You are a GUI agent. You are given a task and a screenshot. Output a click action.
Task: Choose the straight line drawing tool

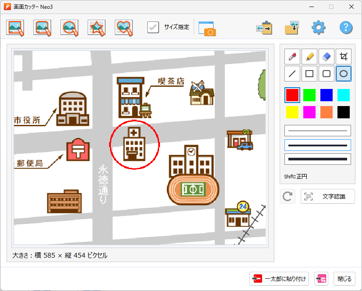pos(292,74)
